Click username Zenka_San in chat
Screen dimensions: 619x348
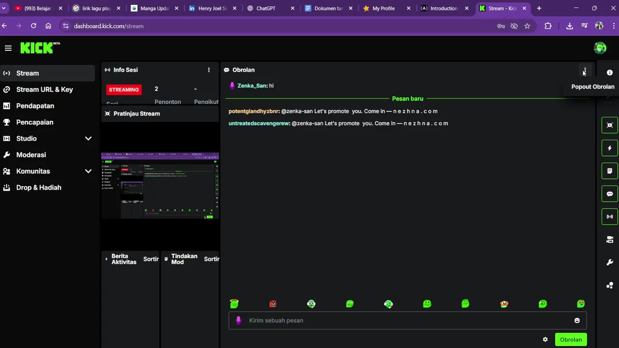(x=252, y=86)
